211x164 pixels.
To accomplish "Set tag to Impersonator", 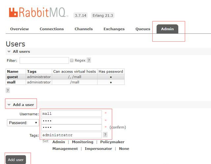I will [98, 149].
